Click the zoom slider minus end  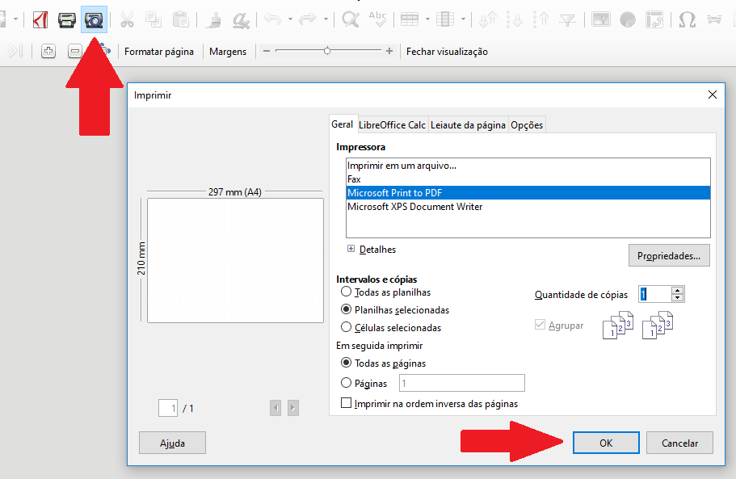coord(267,51)
